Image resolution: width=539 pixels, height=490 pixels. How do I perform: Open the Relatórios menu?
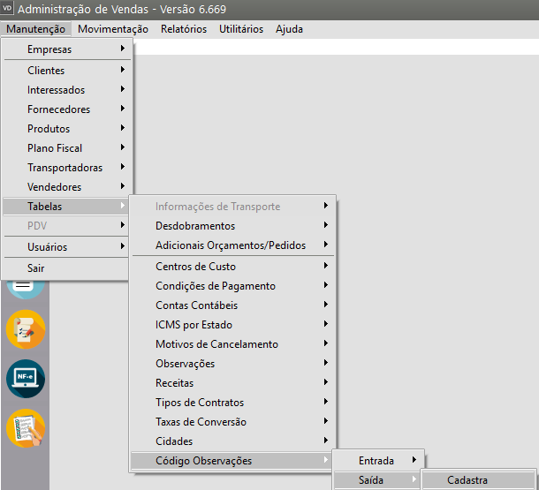[184, 29]
